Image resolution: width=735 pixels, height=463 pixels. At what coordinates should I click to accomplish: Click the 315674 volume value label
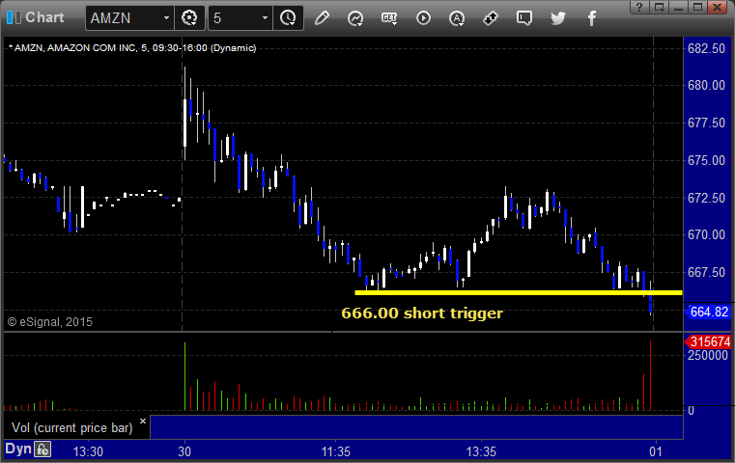coord(708,341)
